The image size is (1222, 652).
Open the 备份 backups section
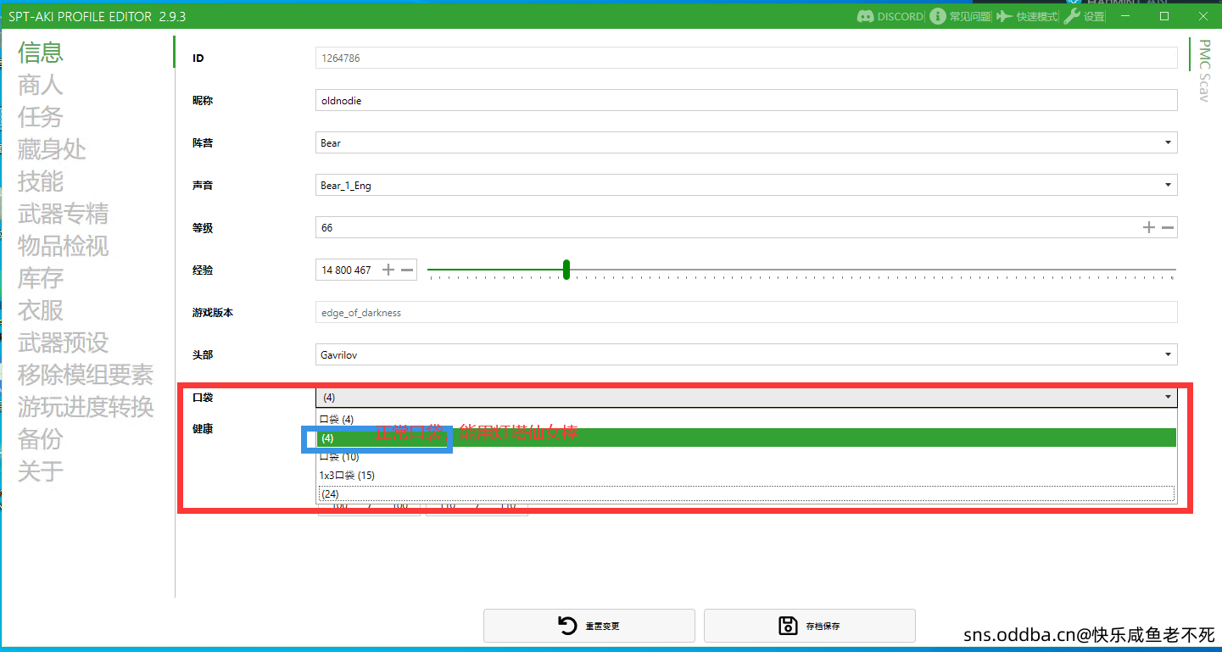coord(41,439)
